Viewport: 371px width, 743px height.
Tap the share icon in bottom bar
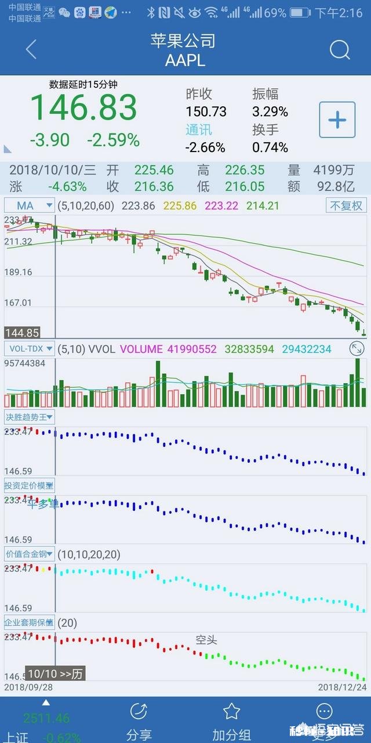tap(139, 711)
